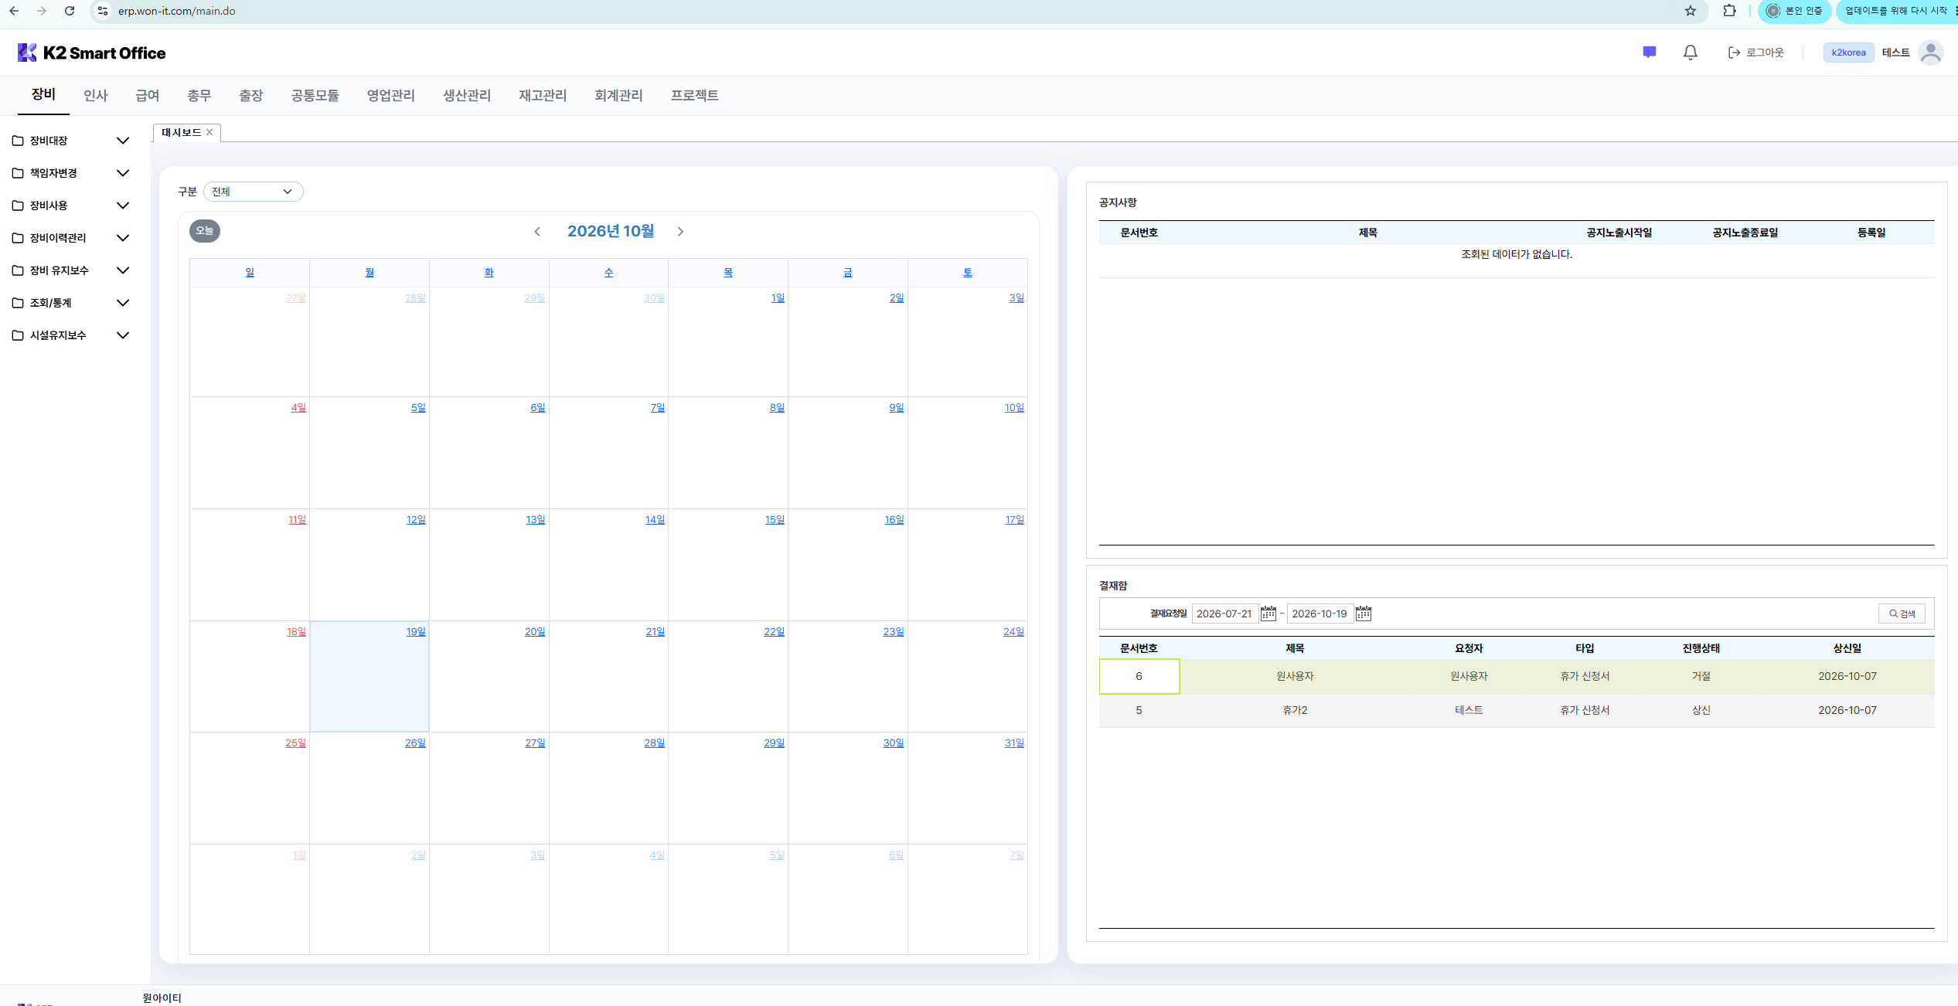The height and width of the screenshot is (1006, 1958).
Task: Click the user profile avatar icon
Action: 1930,53
